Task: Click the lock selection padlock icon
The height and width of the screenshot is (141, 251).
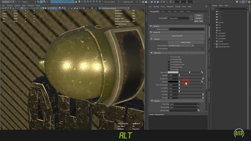Action: tap(76, 2)
